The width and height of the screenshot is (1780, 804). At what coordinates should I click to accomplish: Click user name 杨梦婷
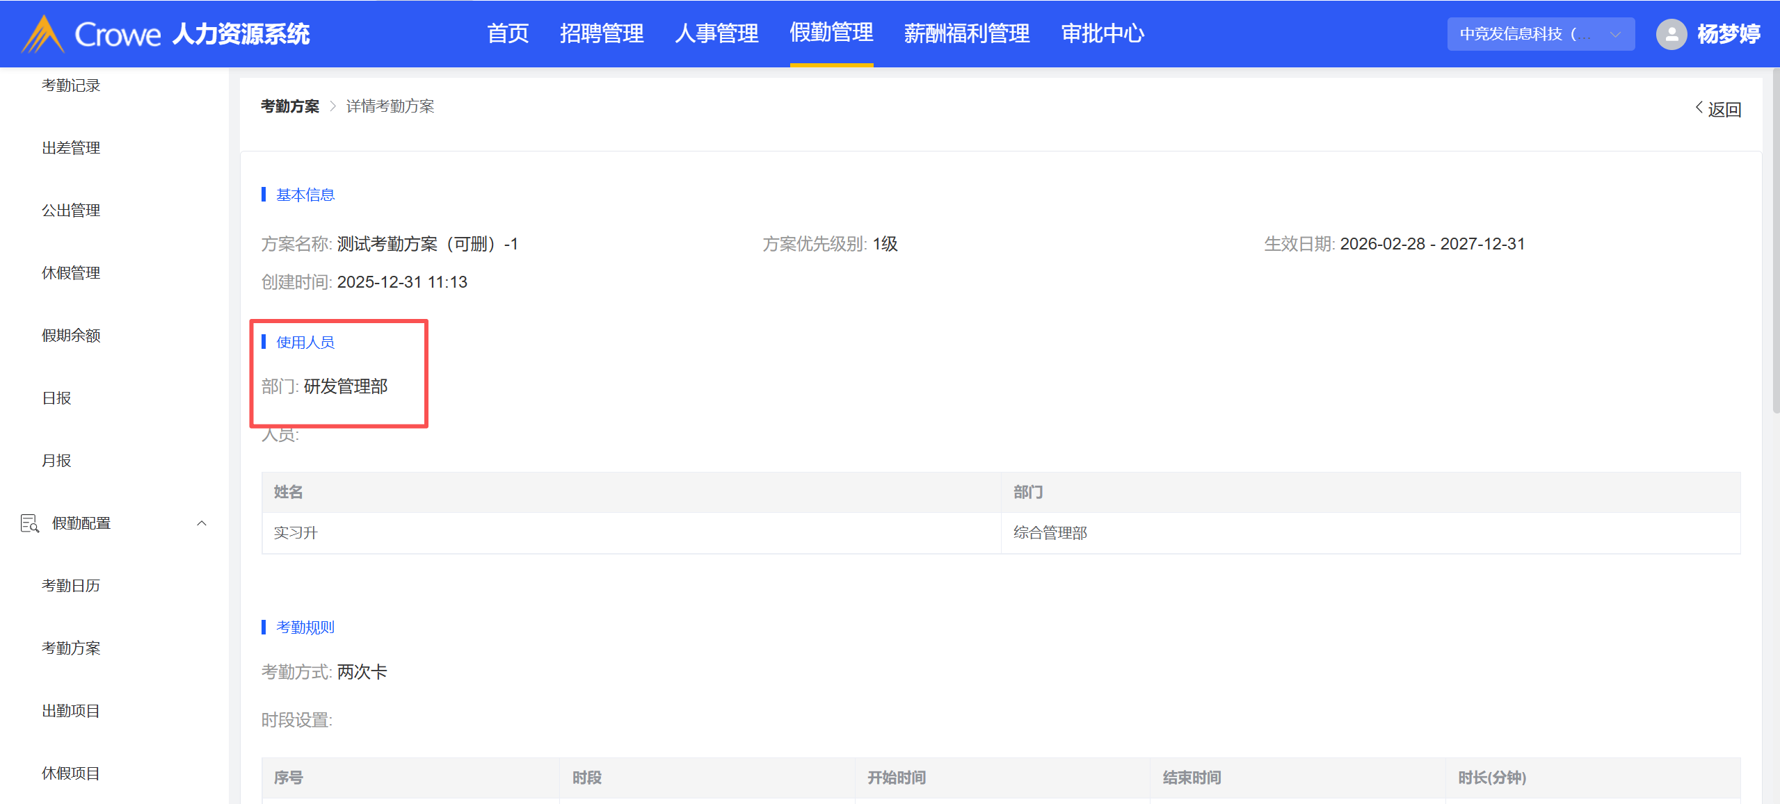[1728, 34]
